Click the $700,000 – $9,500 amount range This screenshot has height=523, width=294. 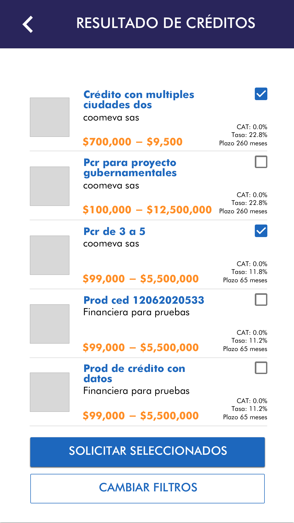point(132,142)
